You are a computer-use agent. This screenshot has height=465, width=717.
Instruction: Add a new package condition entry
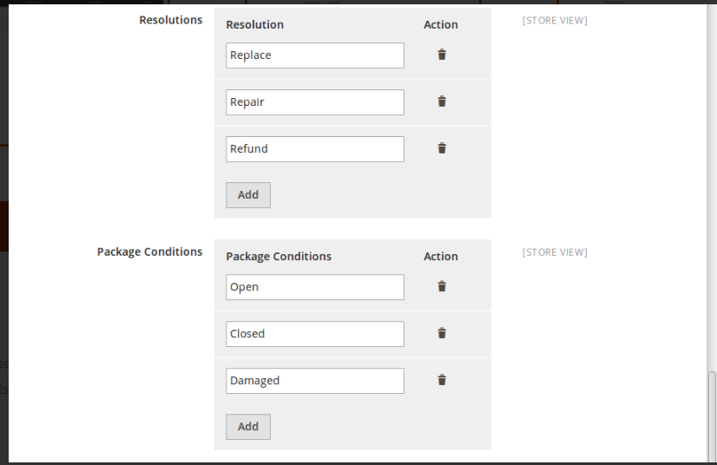tap(248, 427)
